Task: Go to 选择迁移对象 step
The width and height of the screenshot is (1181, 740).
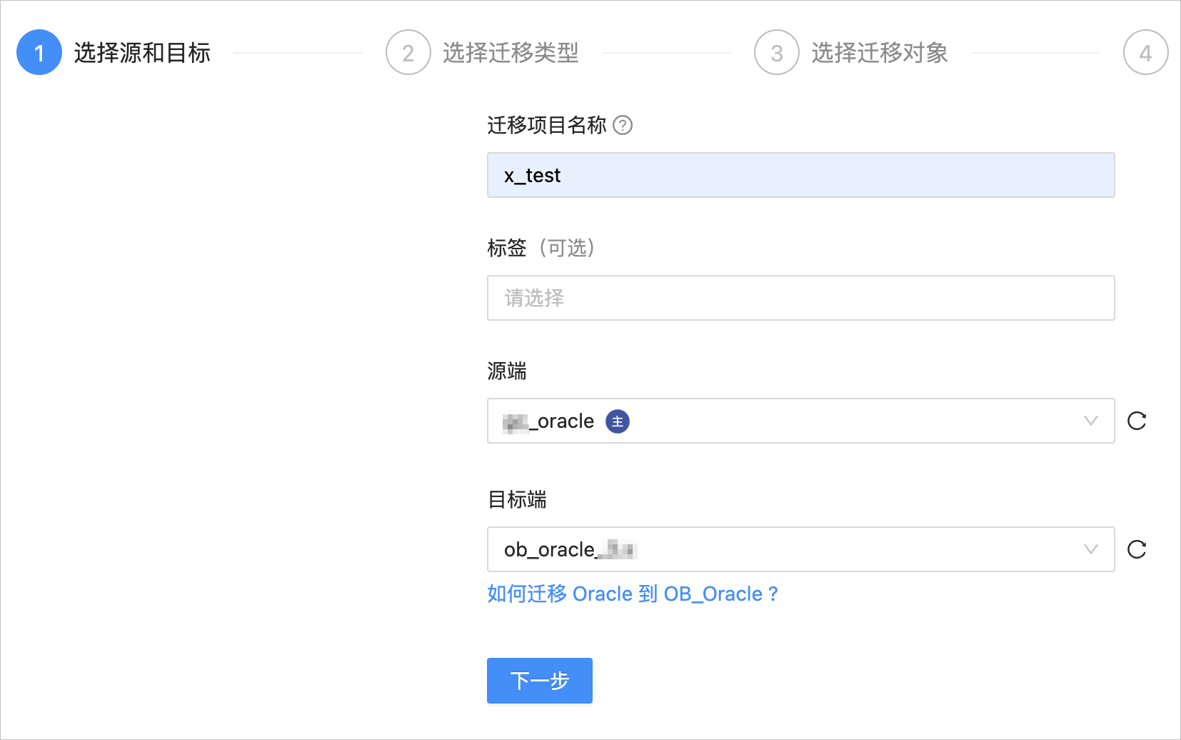Action: pos(880,52)
